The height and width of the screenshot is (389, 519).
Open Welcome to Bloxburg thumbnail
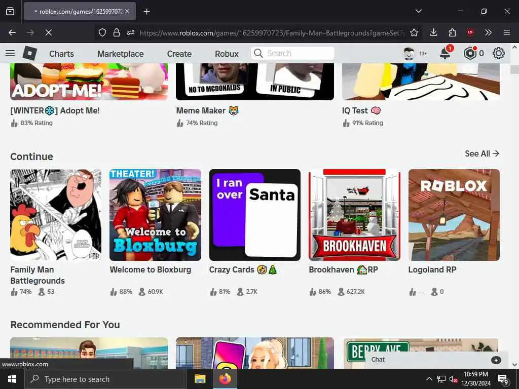click(155, 215)
